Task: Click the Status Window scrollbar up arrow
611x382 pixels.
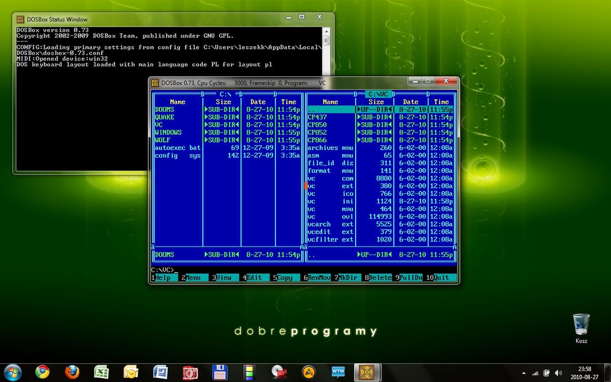Action: click(x=327, y=31)
